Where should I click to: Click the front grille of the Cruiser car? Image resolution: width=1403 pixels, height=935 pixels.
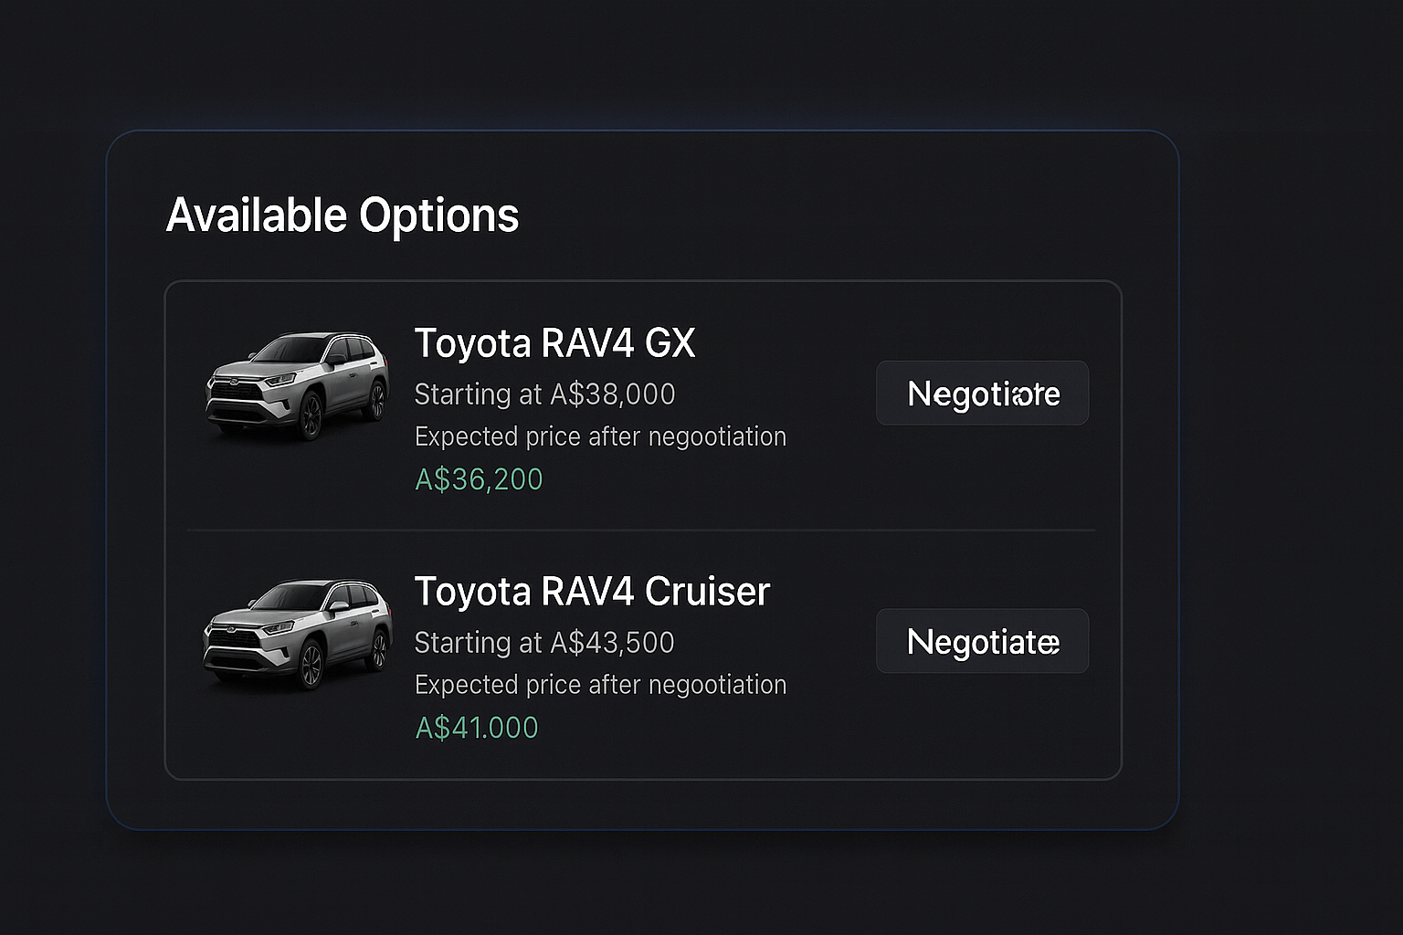pyautogui.click(x=233, y=640)
